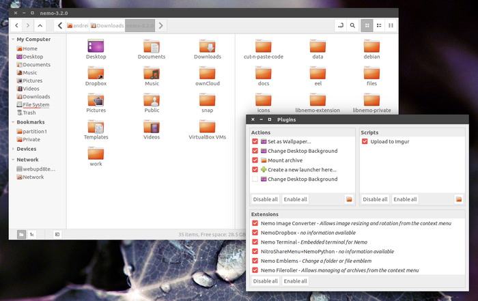Enable the unchecked Change Desktop Background action

coord(255,179)
